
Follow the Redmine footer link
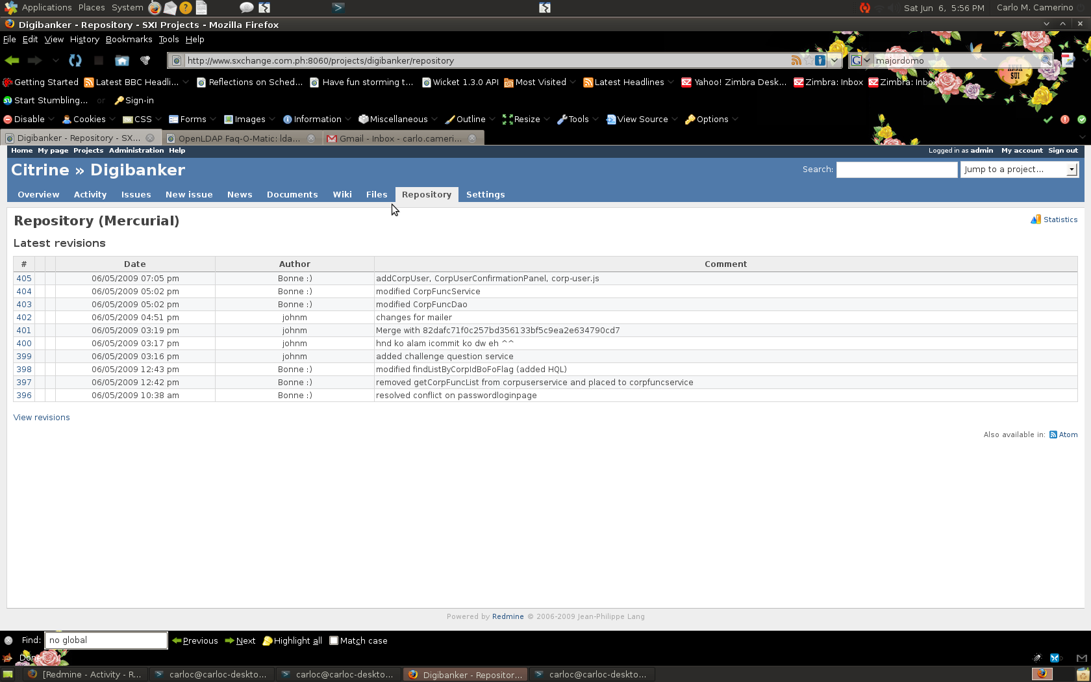[508, 617]
